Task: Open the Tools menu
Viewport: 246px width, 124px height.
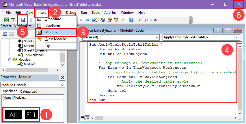Action: [96, 13]
